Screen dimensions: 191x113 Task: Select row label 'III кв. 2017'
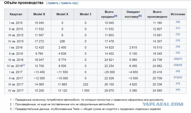pos(16,84)
